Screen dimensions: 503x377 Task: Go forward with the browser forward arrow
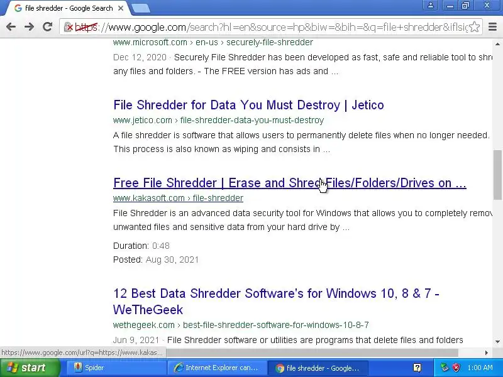[x=29, y=27]
